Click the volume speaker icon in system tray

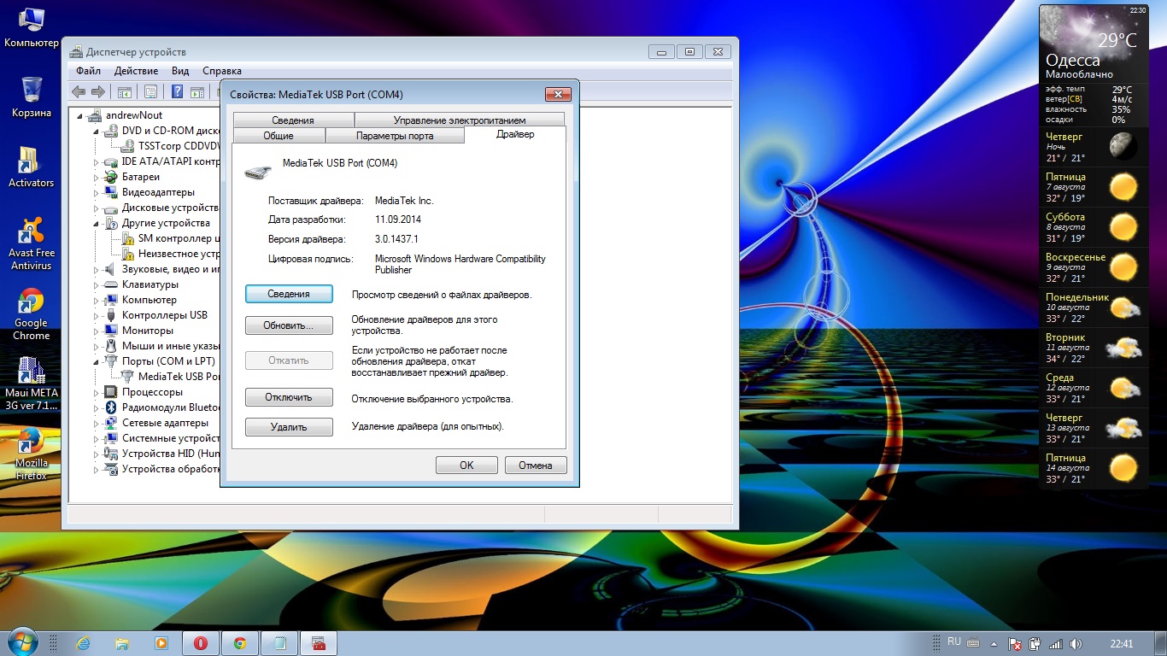pos(1076,643)
